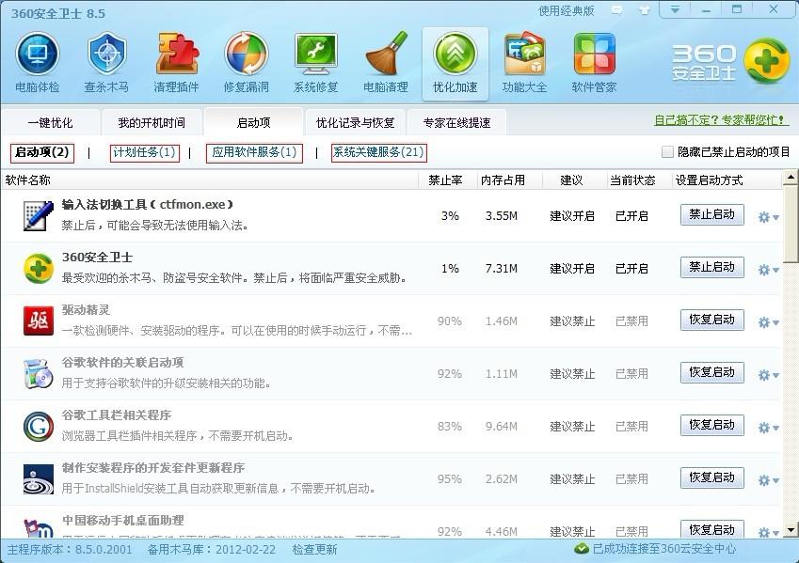Screen dimensions: 799x563
Task: Check 隐藏已禁止启动的项目 checkbox
Action: click(667, 151)
